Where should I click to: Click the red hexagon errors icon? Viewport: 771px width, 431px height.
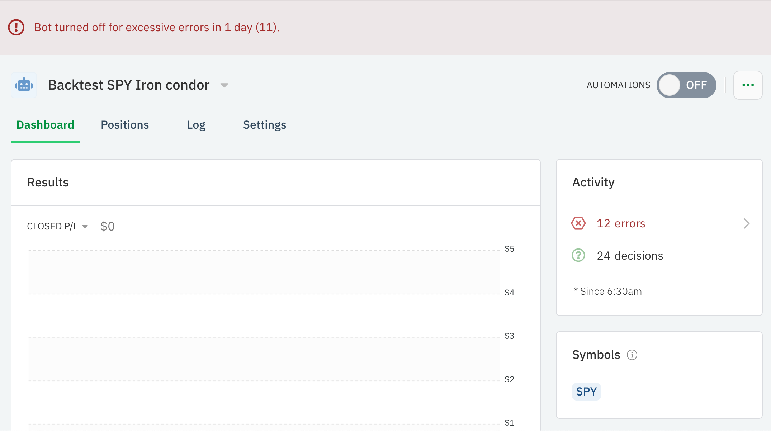(578, 223)
